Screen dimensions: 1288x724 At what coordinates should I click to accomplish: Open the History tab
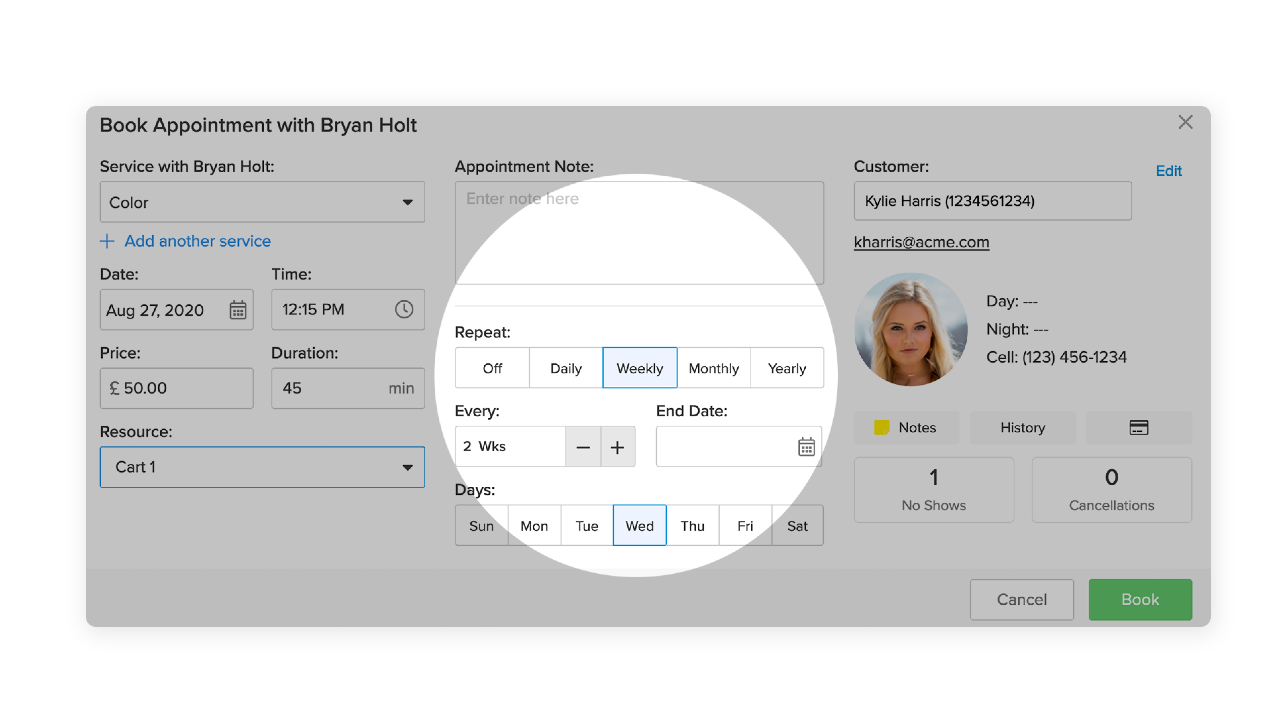coord(1022,428)
